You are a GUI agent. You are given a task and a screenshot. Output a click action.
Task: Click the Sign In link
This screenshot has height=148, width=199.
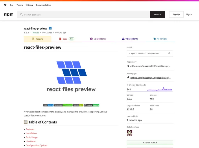pyautogui.click(x=189, y=14)
